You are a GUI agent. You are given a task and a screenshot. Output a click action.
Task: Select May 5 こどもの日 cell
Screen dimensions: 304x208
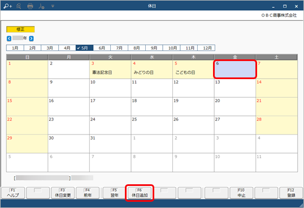click(x=193, y=70)
